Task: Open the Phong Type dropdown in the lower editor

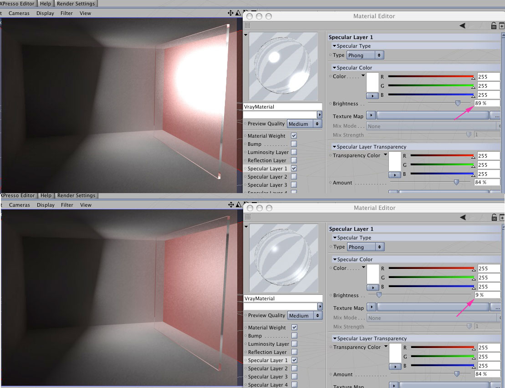Action: tap(366, 247)
